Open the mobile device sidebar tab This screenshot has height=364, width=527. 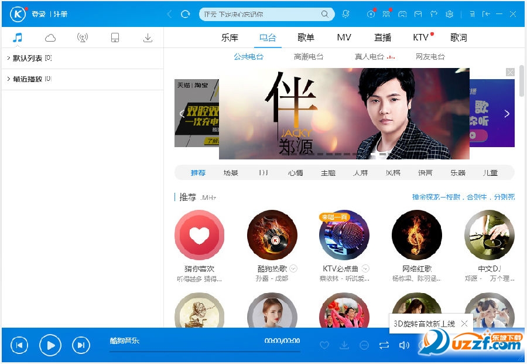(x=115, y=38)
